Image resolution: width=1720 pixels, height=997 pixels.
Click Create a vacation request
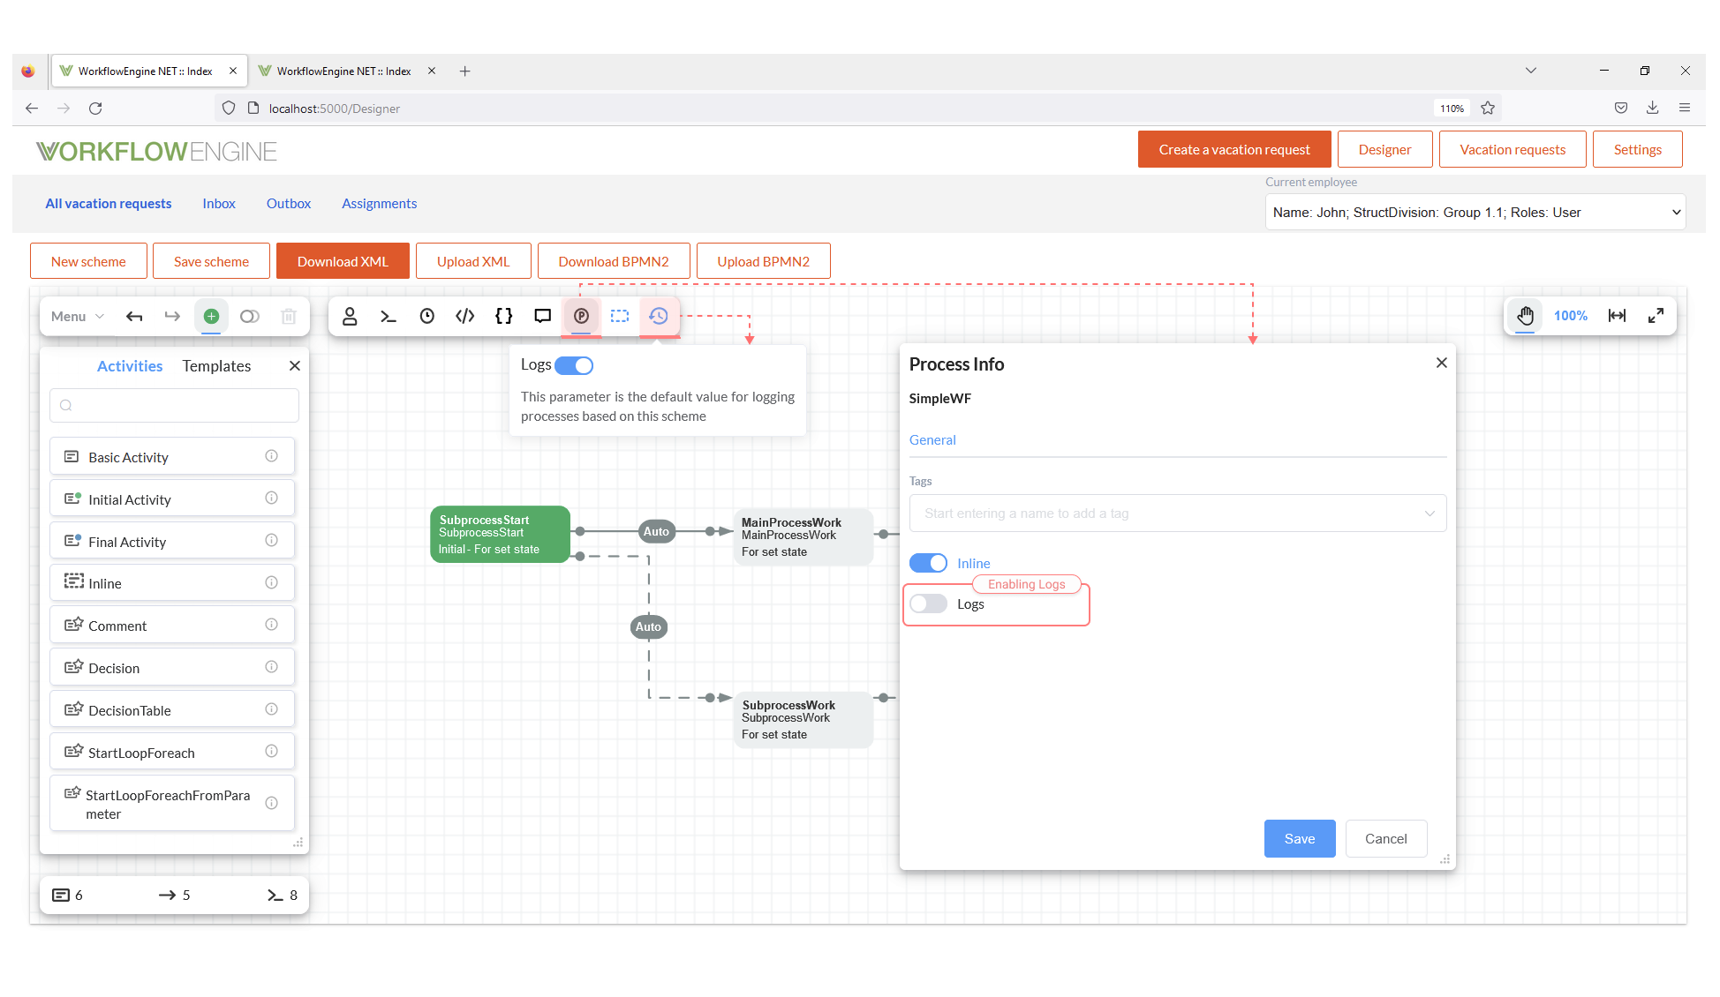coord(1234,149)
